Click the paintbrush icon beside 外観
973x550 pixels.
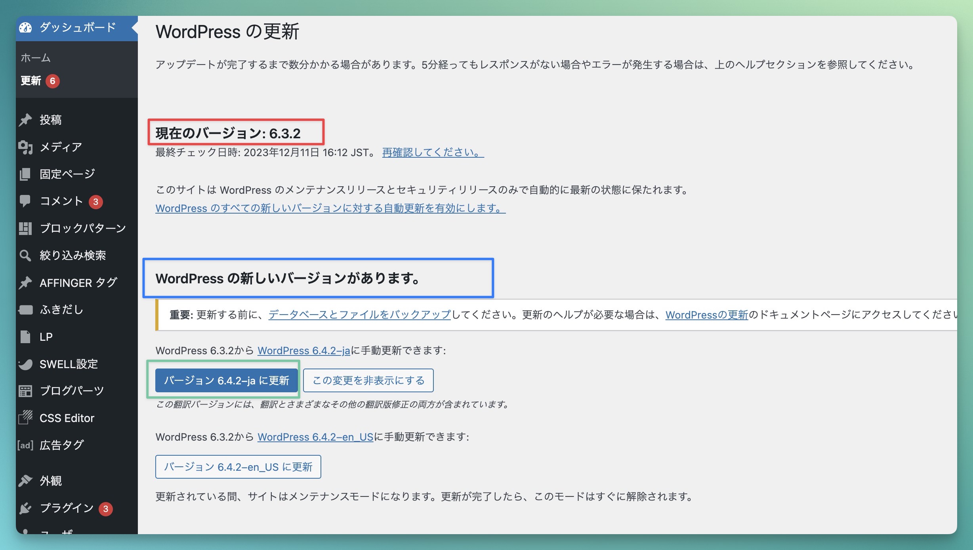click(25, 481)
